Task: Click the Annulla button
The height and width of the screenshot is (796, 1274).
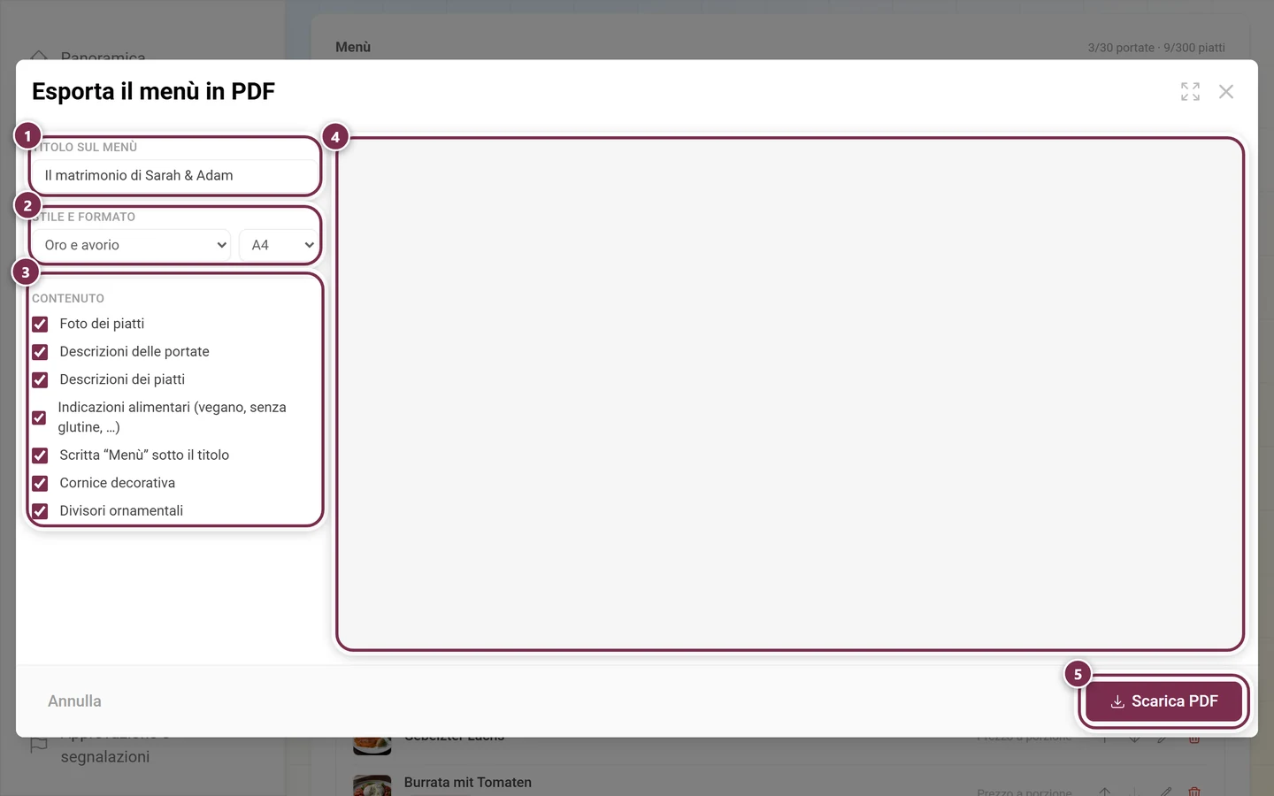Action: tap(74, 701)
